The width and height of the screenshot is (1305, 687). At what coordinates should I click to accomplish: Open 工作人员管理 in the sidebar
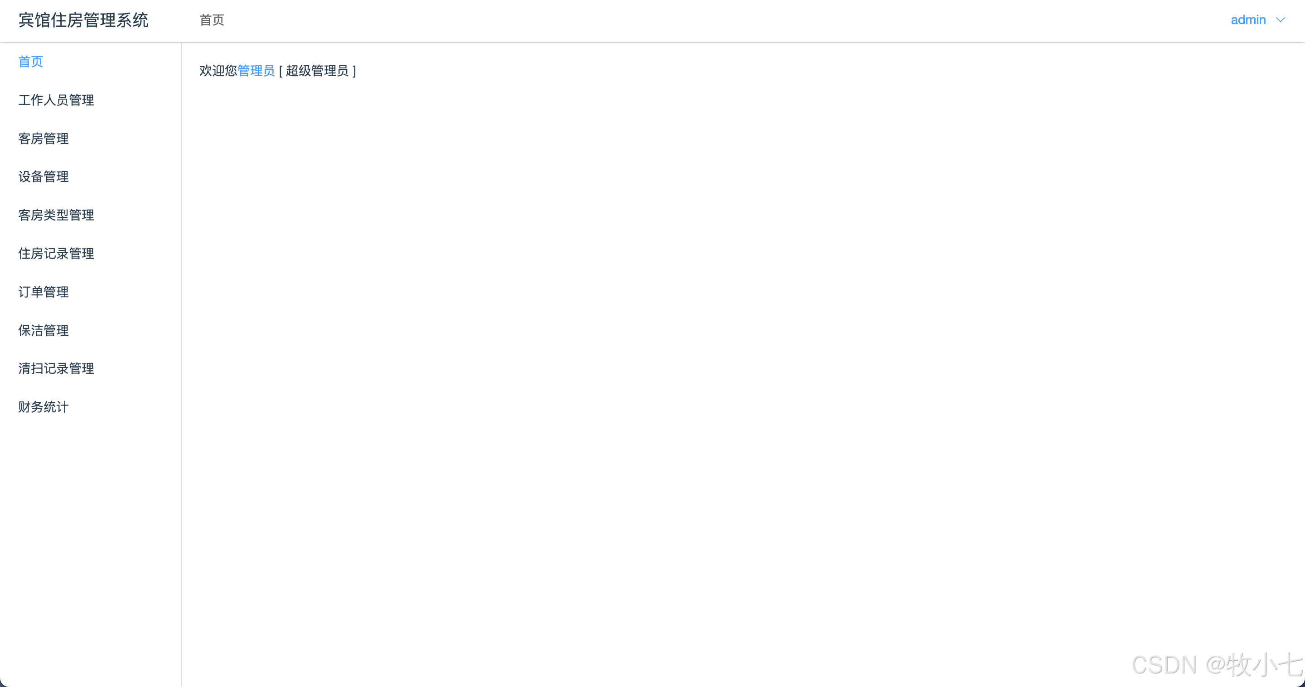click(x=56, y=100)
